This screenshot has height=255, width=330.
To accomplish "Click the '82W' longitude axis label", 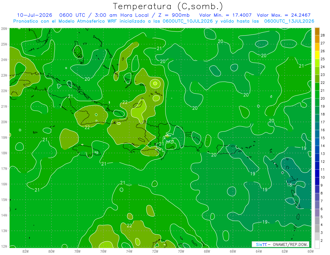I will tap(26, 251).
